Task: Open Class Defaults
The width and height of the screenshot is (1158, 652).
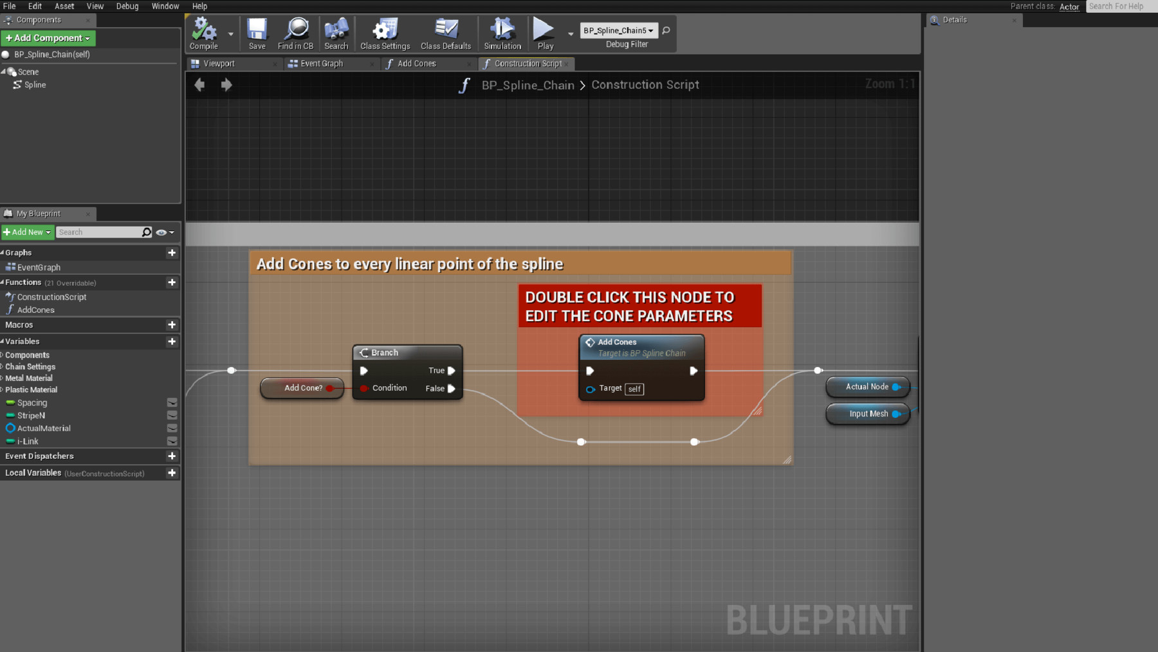Action: click(x=446, y=32)
